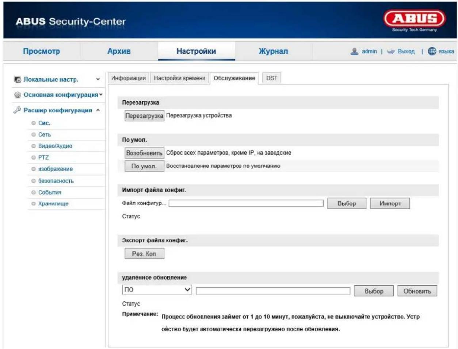Expand the Основная конфигурация section arrow

coord(101,95)
